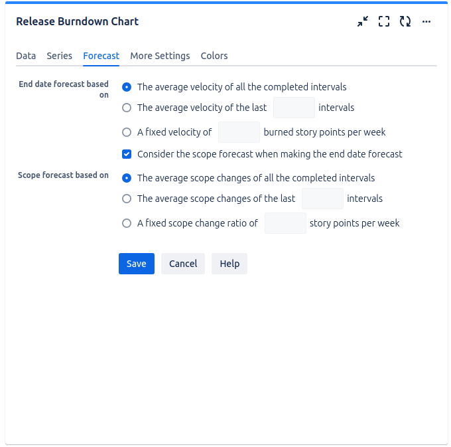
Task: Choose average scope changes of last intervals
Action: pyautogui.click(x=127, y=199)
